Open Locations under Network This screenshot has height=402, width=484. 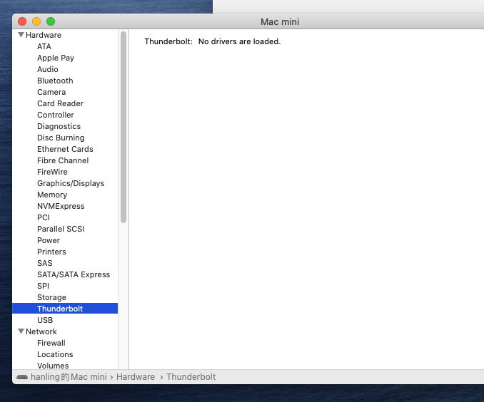point(55,354)
